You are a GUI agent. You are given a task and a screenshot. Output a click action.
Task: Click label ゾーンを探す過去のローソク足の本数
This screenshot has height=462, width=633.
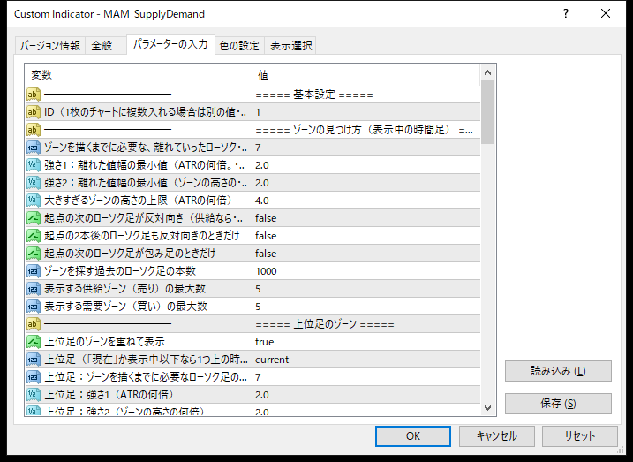pyautogui.click(x=120, y=271)
